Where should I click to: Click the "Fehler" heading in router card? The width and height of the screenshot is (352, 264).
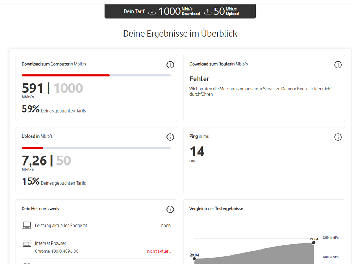click(x=199, y=79)
